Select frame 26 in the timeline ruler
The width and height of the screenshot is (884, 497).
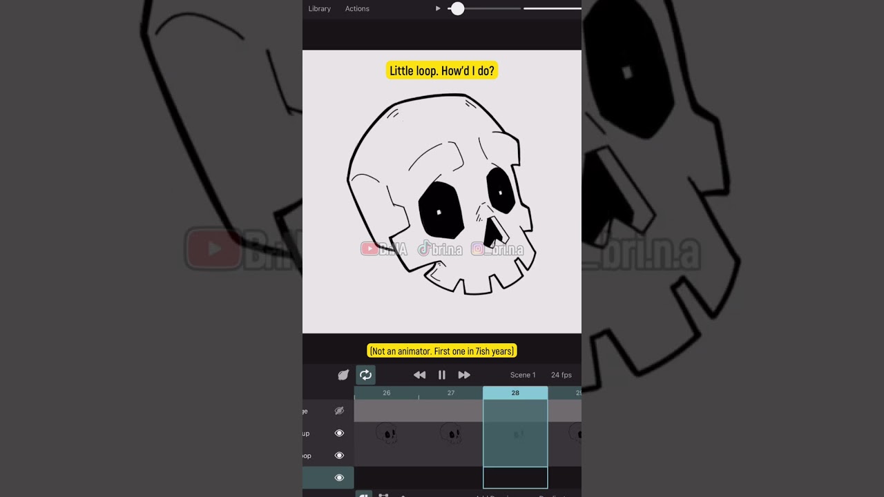click(x=386, y=393)
